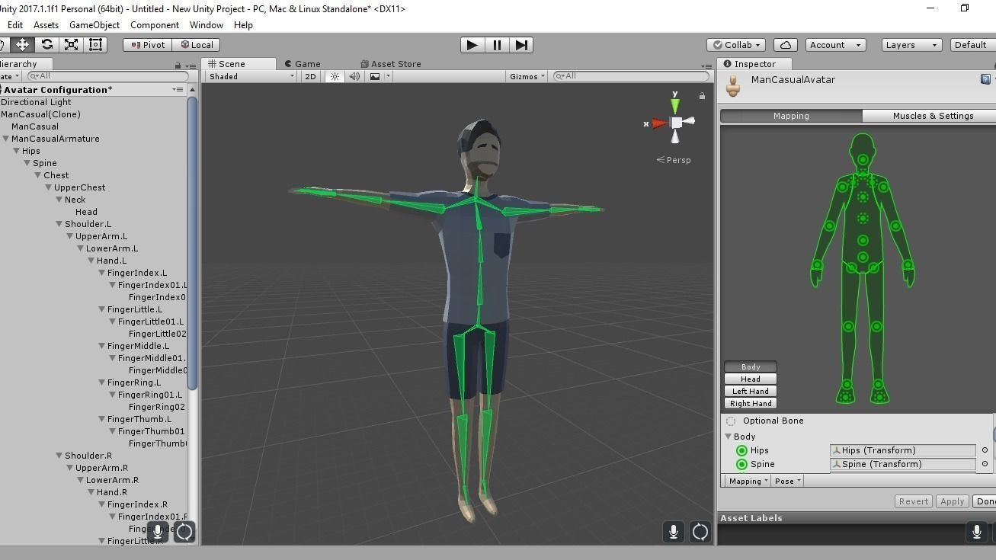Open the Pose dropdown
Viewport: 996px width, 560px height.
click(x=787, y=481)
